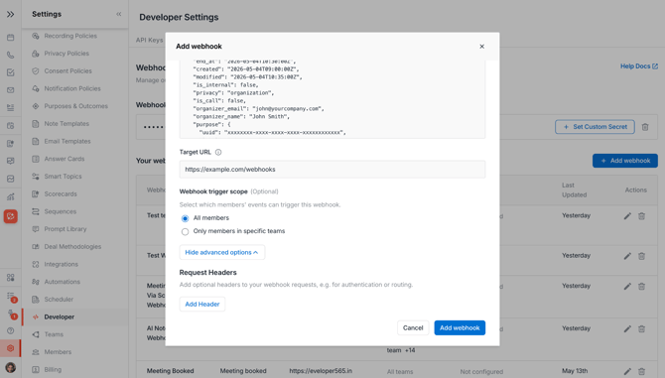Open Consent Policies settings
Screen dimensions: 665x378
pos(67,71)
